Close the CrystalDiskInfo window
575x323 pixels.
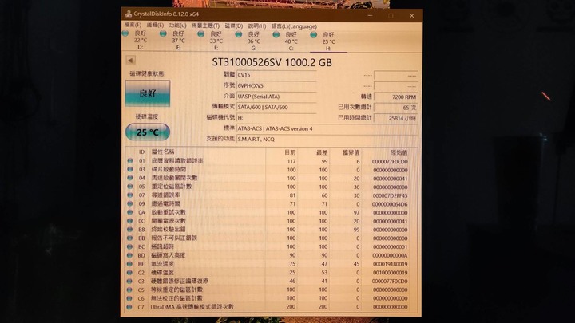tap(412, 16)
